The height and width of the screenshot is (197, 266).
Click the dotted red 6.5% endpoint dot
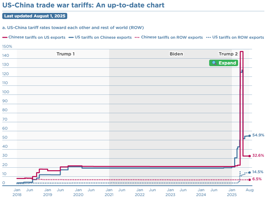click(250, 179)
